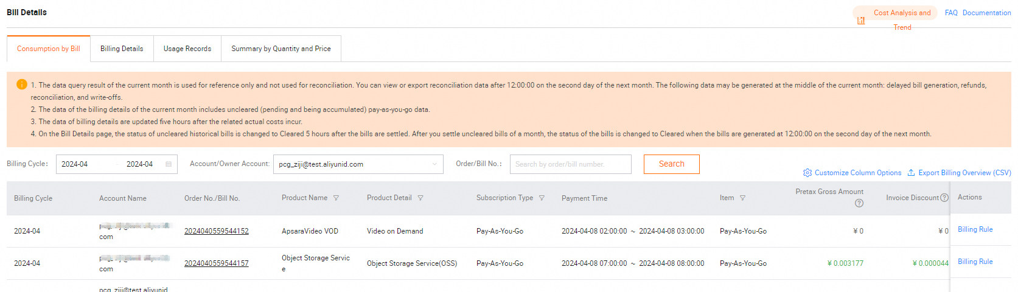Switch to the Usage Records tab

tap(187, 49)
